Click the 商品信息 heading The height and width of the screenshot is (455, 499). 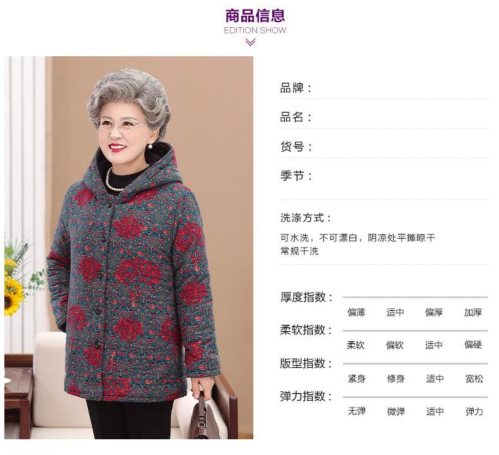[255, 16]
